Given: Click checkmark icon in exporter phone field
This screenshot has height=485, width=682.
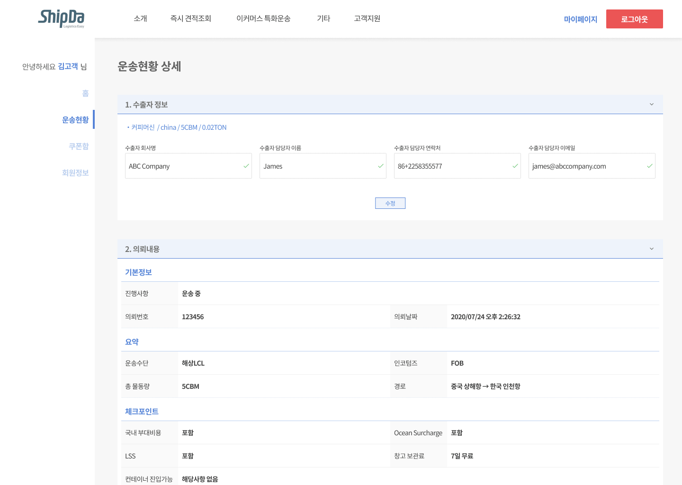Looking at the screenshot, I should pyautogui.click(x=515, y=166).
